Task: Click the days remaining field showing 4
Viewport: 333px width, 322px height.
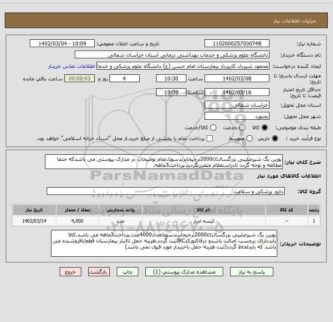Action: pos(125,78)
